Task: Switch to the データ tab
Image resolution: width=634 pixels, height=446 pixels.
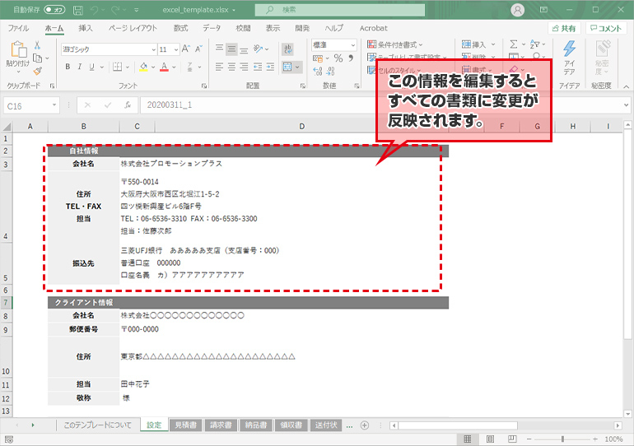Action: pyautogui.click(x=212, y=28)
